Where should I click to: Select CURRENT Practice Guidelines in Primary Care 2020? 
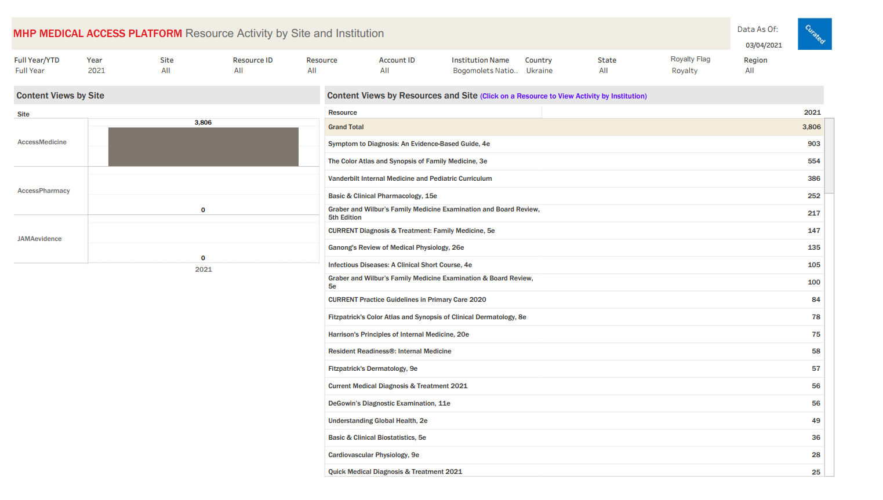point(574,300)
